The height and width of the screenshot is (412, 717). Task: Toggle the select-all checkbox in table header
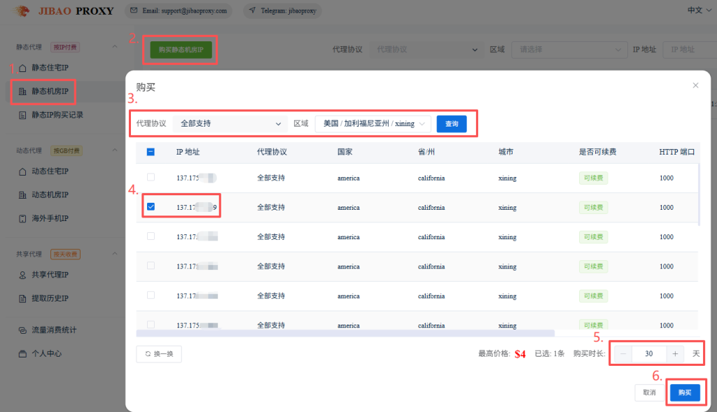click(x=151, y=152)
